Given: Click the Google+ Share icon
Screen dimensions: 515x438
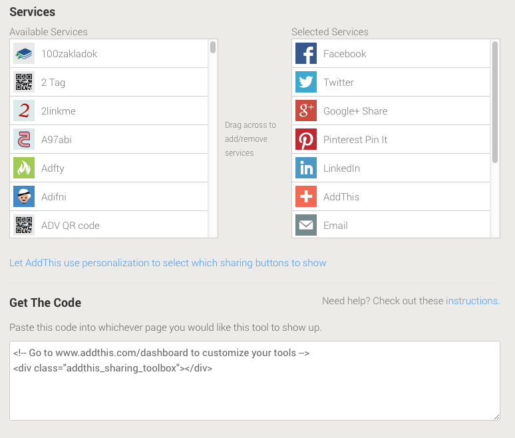Looking at the screenshot, I should [x=306, y=110].
